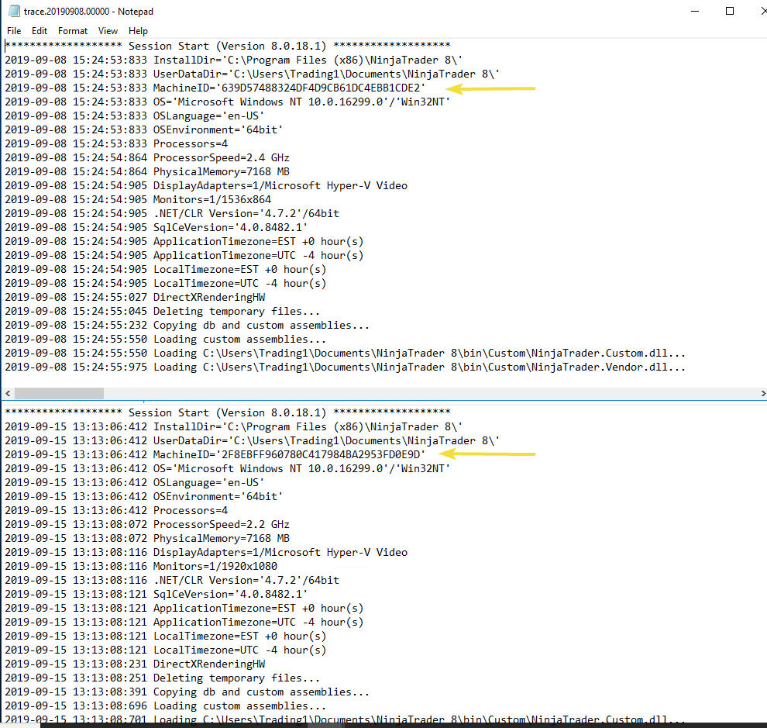Screen dimensions: 767x728
Task: Click the 15:24:54 PhysicalMemory=7168 MB line
Action: coord(147,172)
